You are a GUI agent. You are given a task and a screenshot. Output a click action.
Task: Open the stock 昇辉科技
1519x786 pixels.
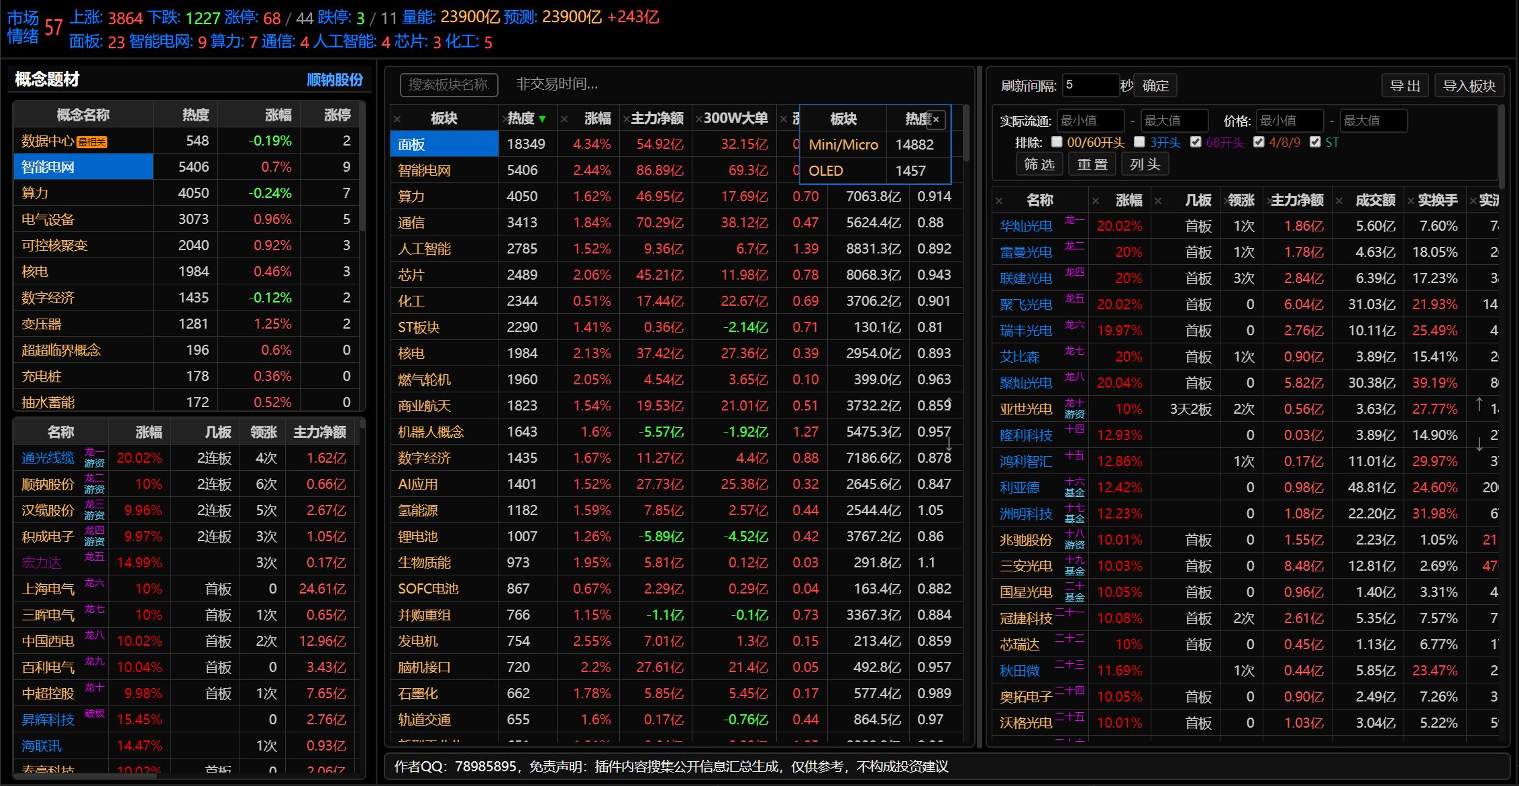click(x=48, y=720)
